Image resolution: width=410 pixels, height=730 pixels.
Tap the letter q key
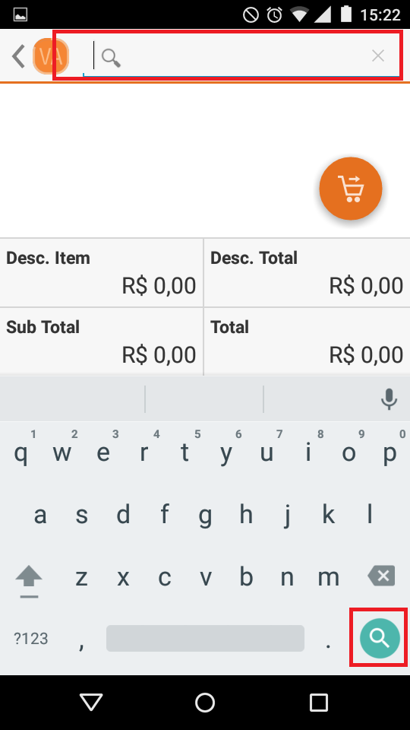pyautogui.click(x=20, y=452)
